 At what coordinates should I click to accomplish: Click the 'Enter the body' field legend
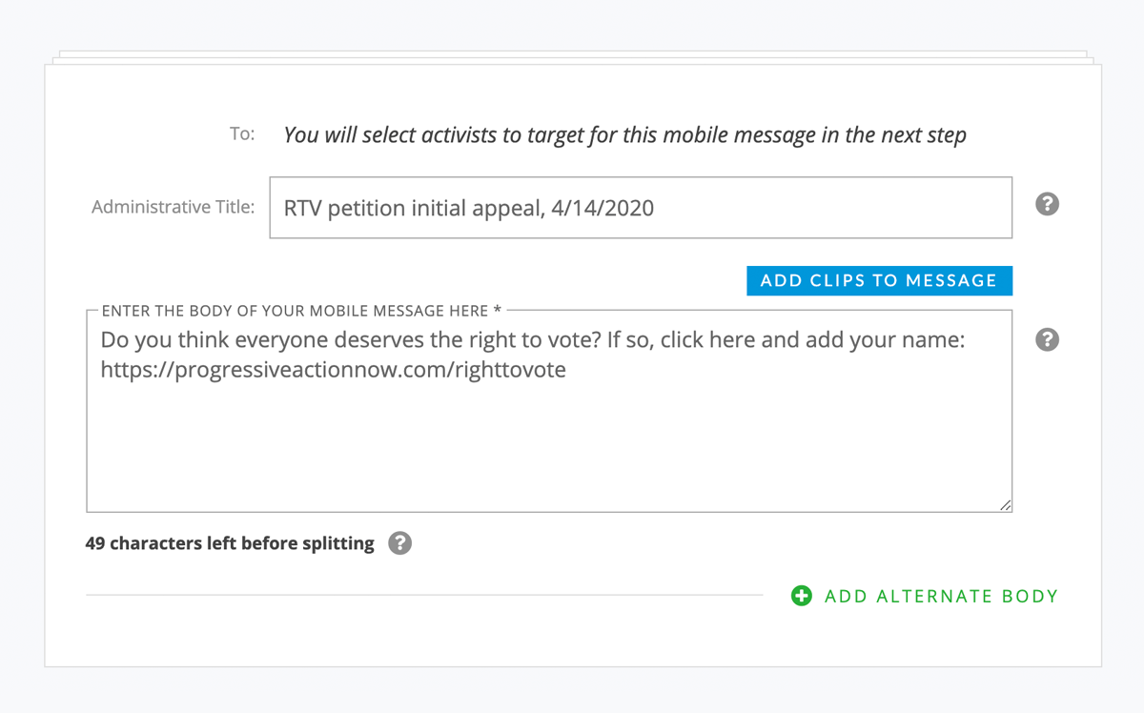(x=300, y=311)
